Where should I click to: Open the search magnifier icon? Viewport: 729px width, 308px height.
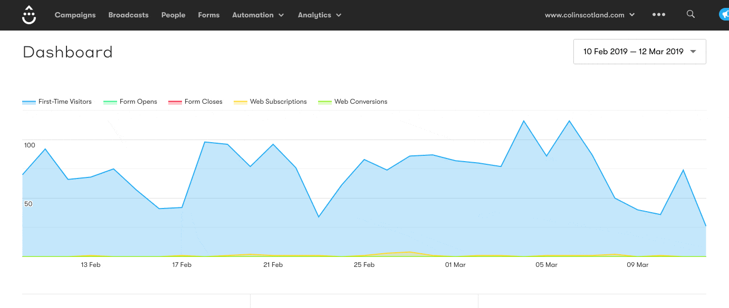[690, 15]
